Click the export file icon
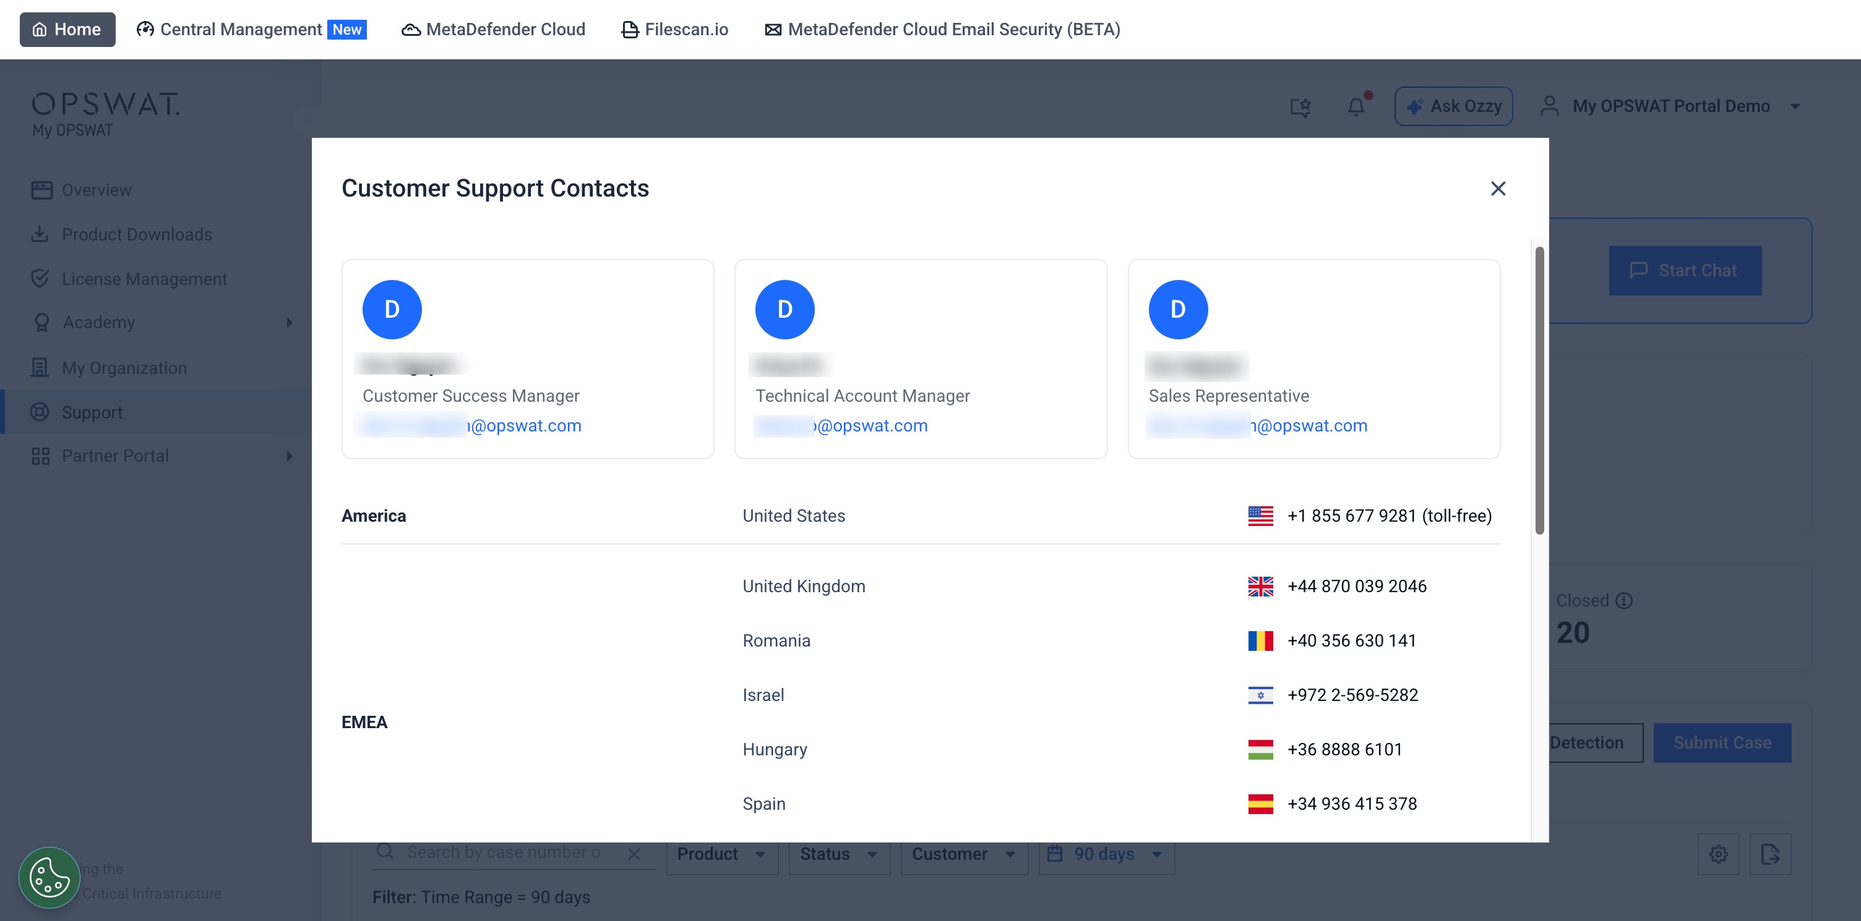Viewport: 1861px width, 921px height. click(1770, 854)
